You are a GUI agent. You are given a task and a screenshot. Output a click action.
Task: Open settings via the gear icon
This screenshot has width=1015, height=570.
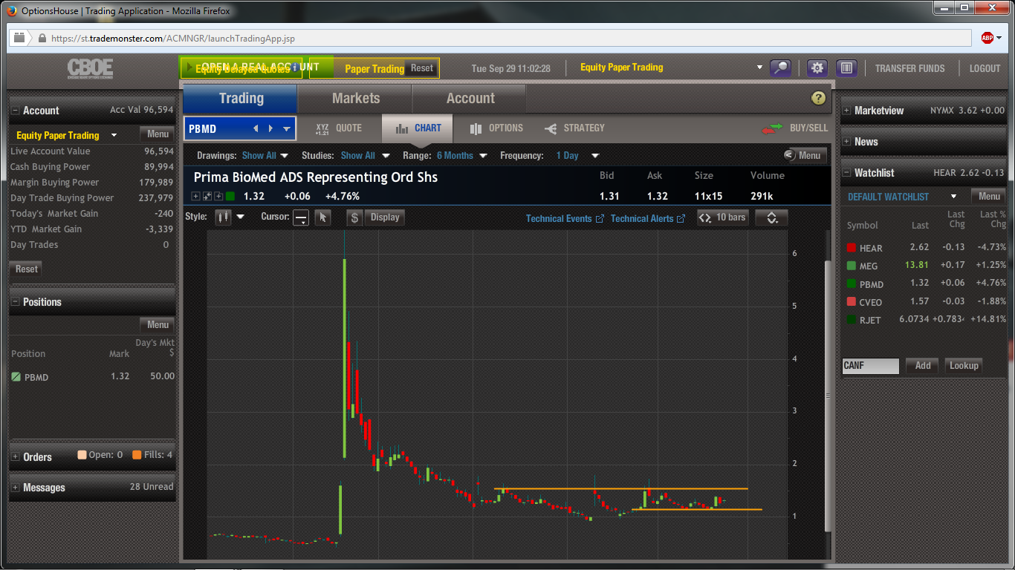[x=817, y=68]
